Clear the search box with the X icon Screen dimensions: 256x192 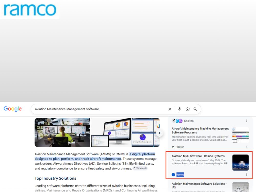tap(170, 109)
